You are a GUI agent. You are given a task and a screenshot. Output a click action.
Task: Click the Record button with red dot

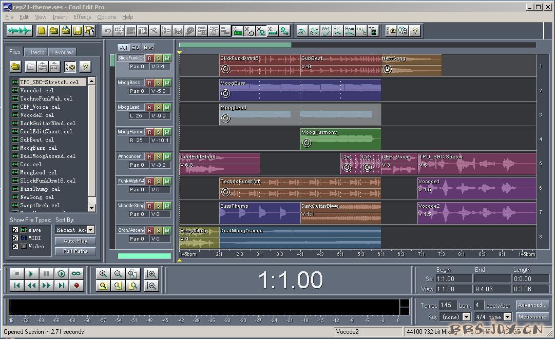point(76,285)
